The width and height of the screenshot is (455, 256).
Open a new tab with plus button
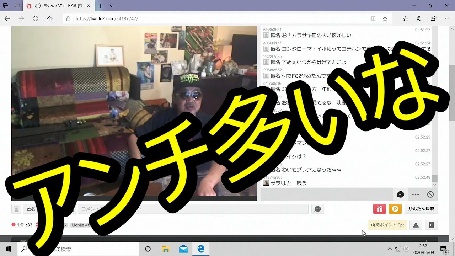(x=101, y=6)
